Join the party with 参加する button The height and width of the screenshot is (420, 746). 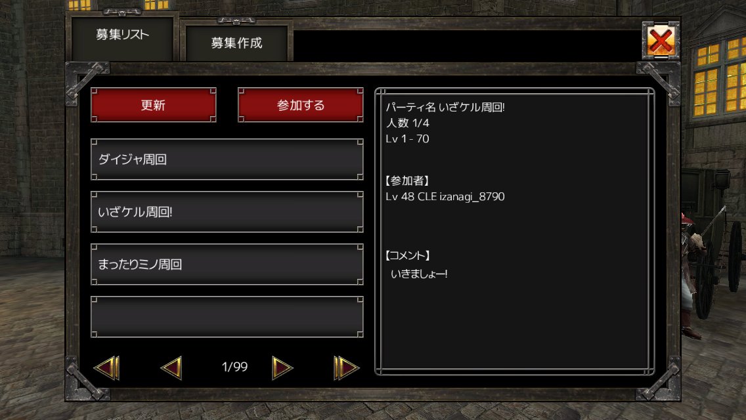pyautogui.click(x=301, y=105)
